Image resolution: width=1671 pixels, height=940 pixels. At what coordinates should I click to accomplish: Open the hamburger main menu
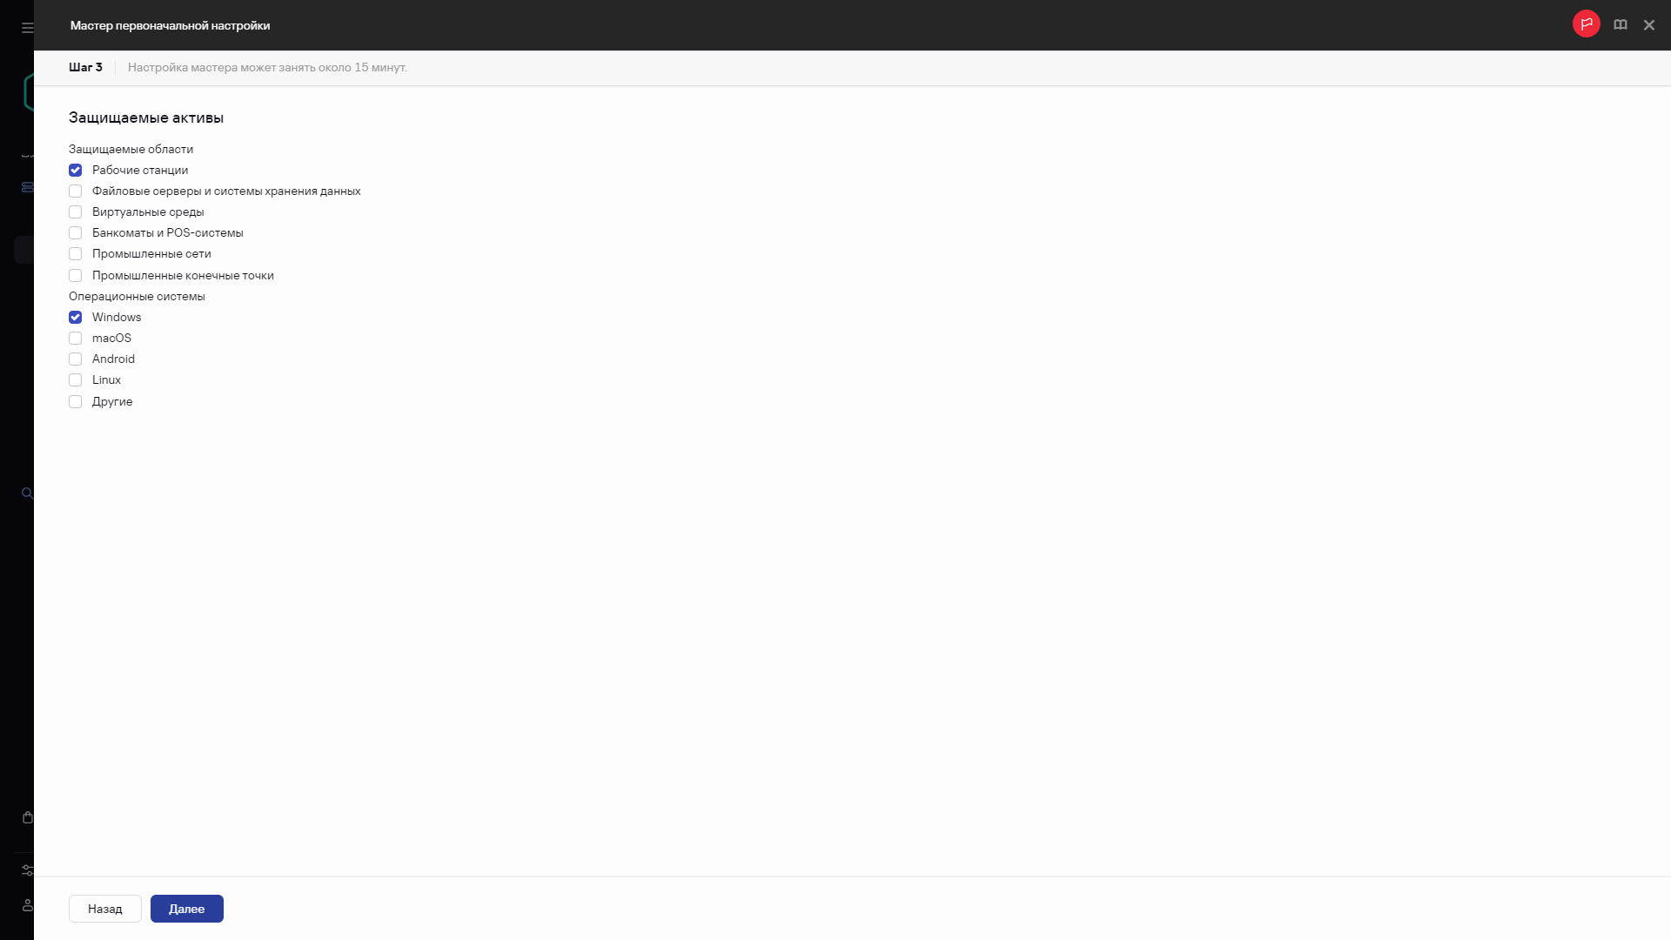point(28,28)
